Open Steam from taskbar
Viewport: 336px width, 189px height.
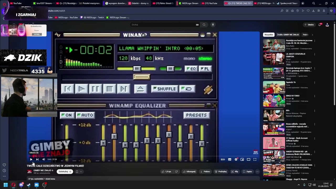(x=29, y=185)
